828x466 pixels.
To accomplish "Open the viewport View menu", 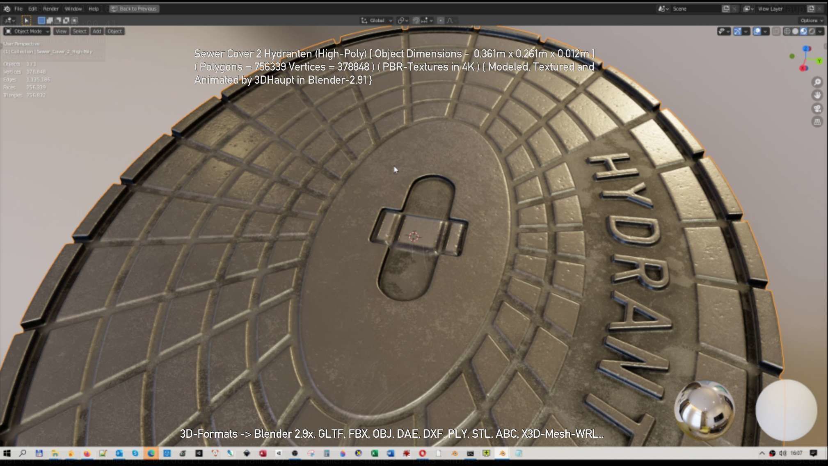I will pos(61,31).
